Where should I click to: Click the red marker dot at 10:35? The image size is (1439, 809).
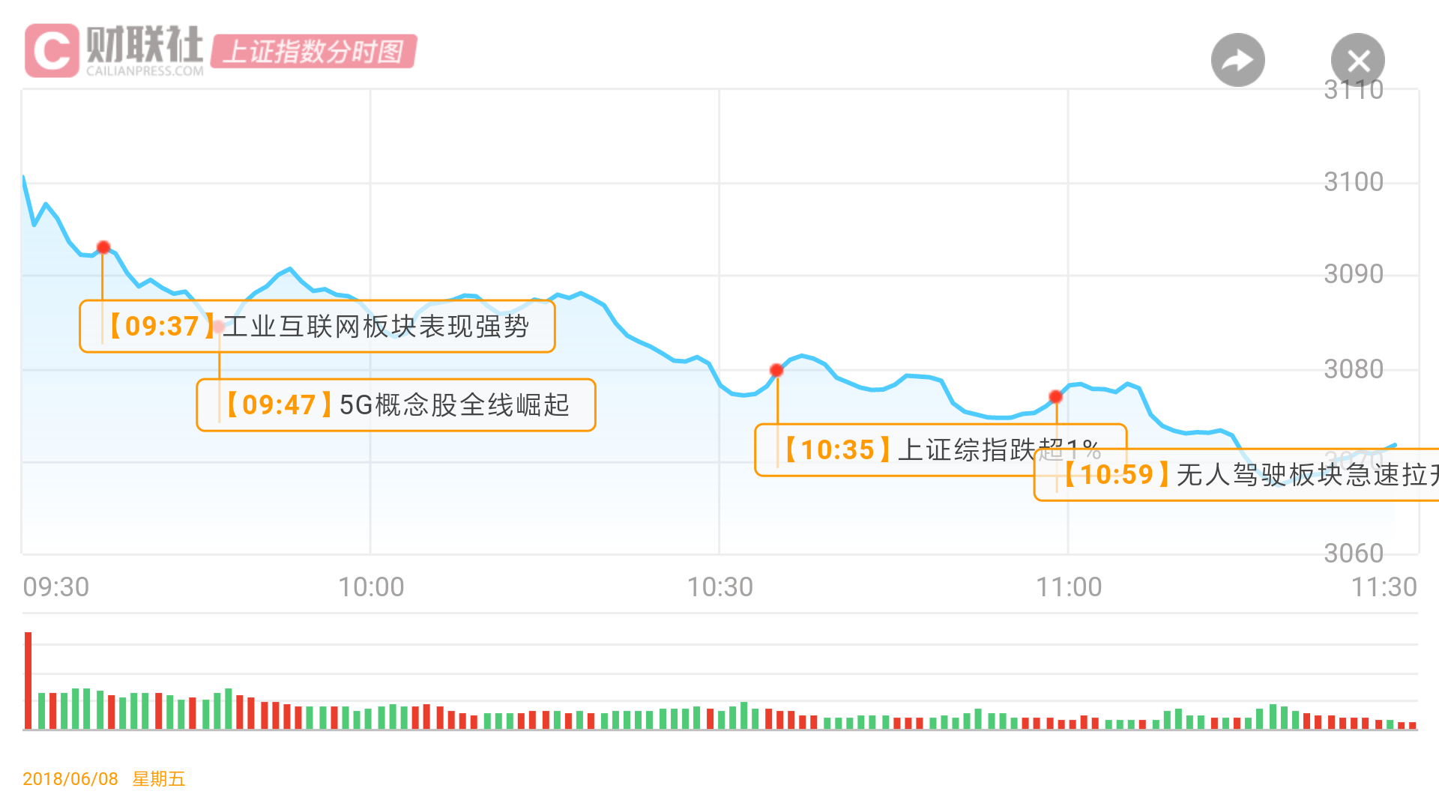[776, 370]
